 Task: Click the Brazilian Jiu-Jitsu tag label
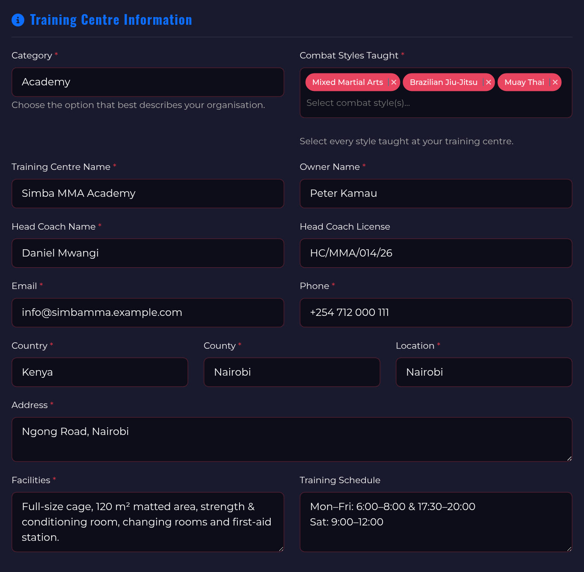[x=444, y=82]
